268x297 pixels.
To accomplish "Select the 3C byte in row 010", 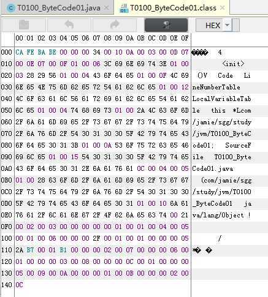I will point(107,64).
